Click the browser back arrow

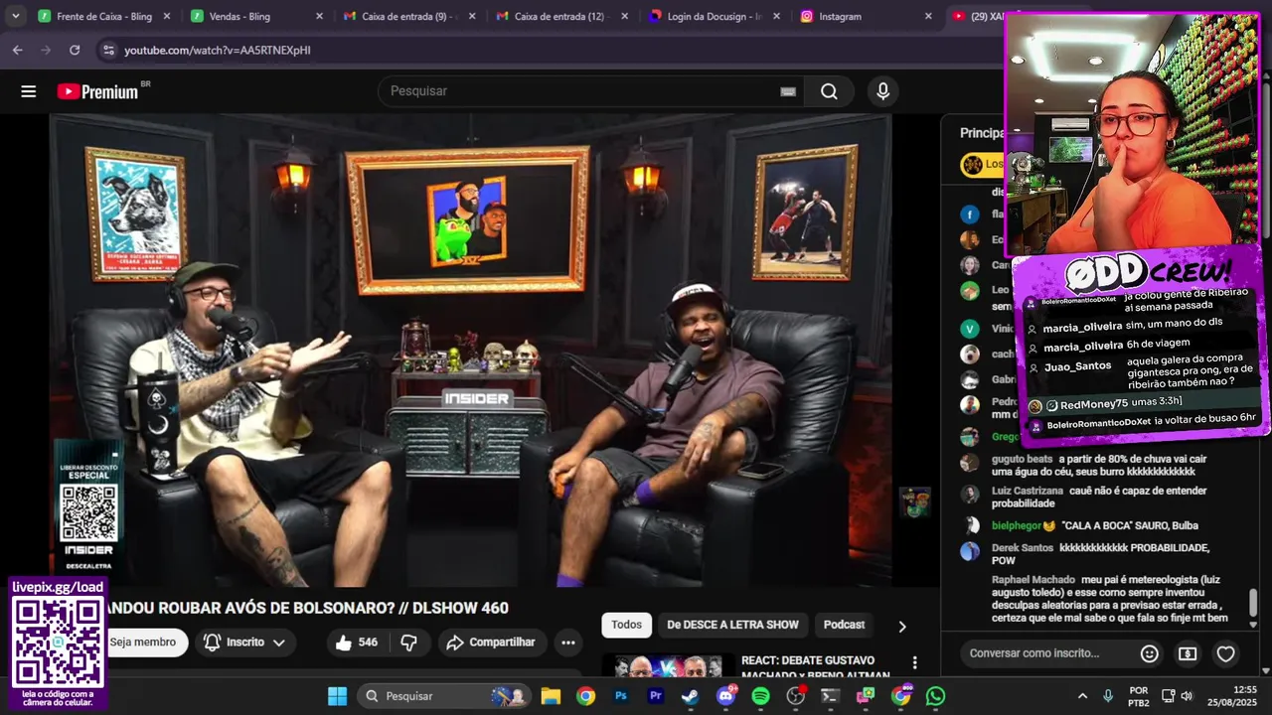(18, 50)
